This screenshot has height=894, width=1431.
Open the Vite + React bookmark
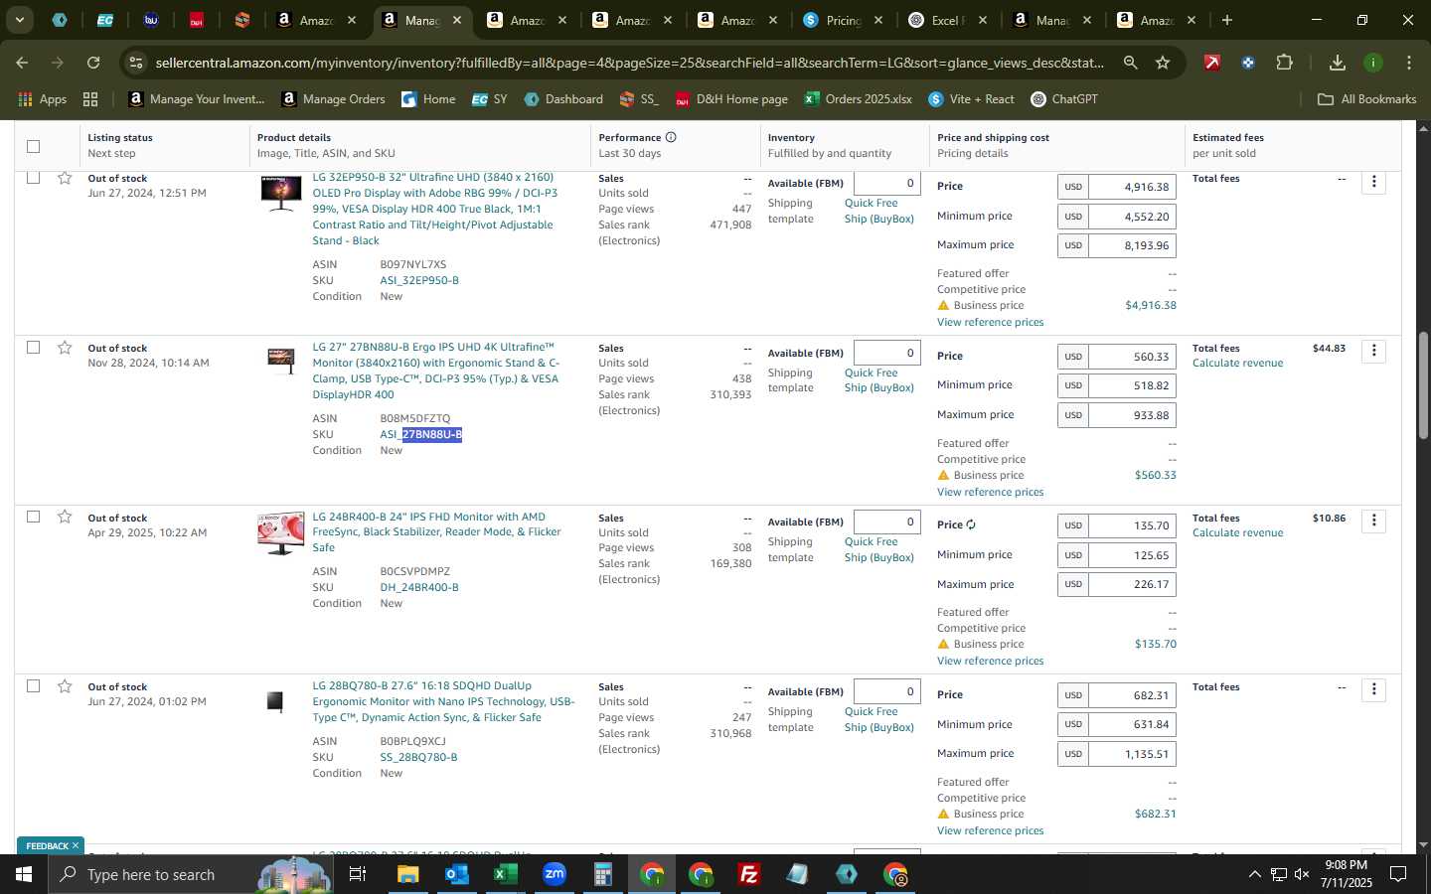coord(971,99)
